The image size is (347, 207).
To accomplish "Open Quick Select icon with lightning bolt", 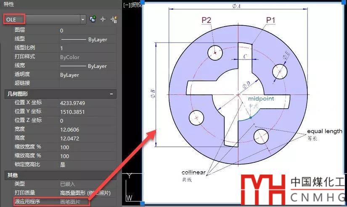I will pos(113,19).
